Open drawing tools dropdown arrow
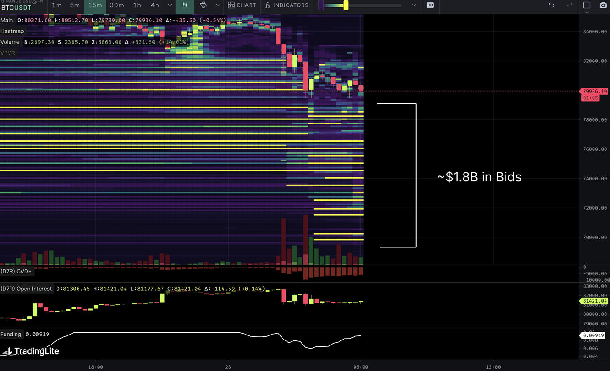Screen dimensions: 610x371 point(218,5)
